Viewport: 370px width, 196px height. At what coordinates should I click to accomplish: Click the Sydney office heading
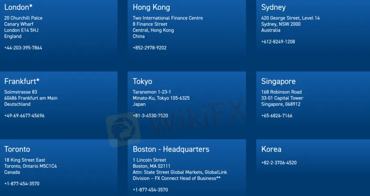[x=273, y=7]
